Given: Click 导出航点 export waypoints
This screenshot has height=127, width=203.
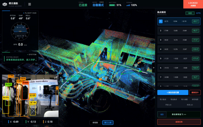Looking at the screenshot, I should point(174,99).
